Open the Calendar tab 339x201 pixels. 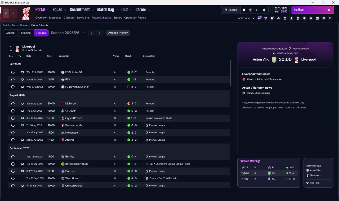(69, 18)
